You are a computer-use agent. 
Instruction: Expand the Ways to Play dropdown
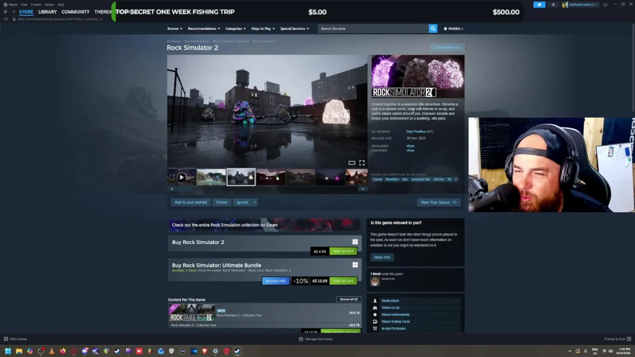pyautogui.click(x=263, y=28)
